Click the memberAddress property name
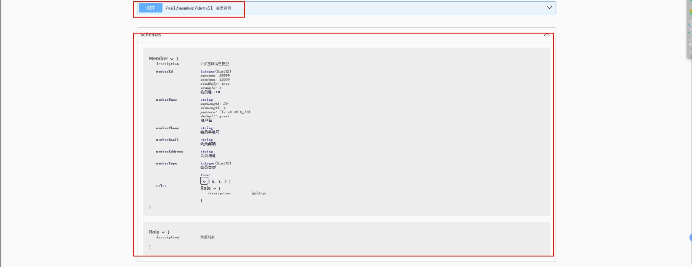This screenshot has height=267, width=692. [x=169, y=152]
